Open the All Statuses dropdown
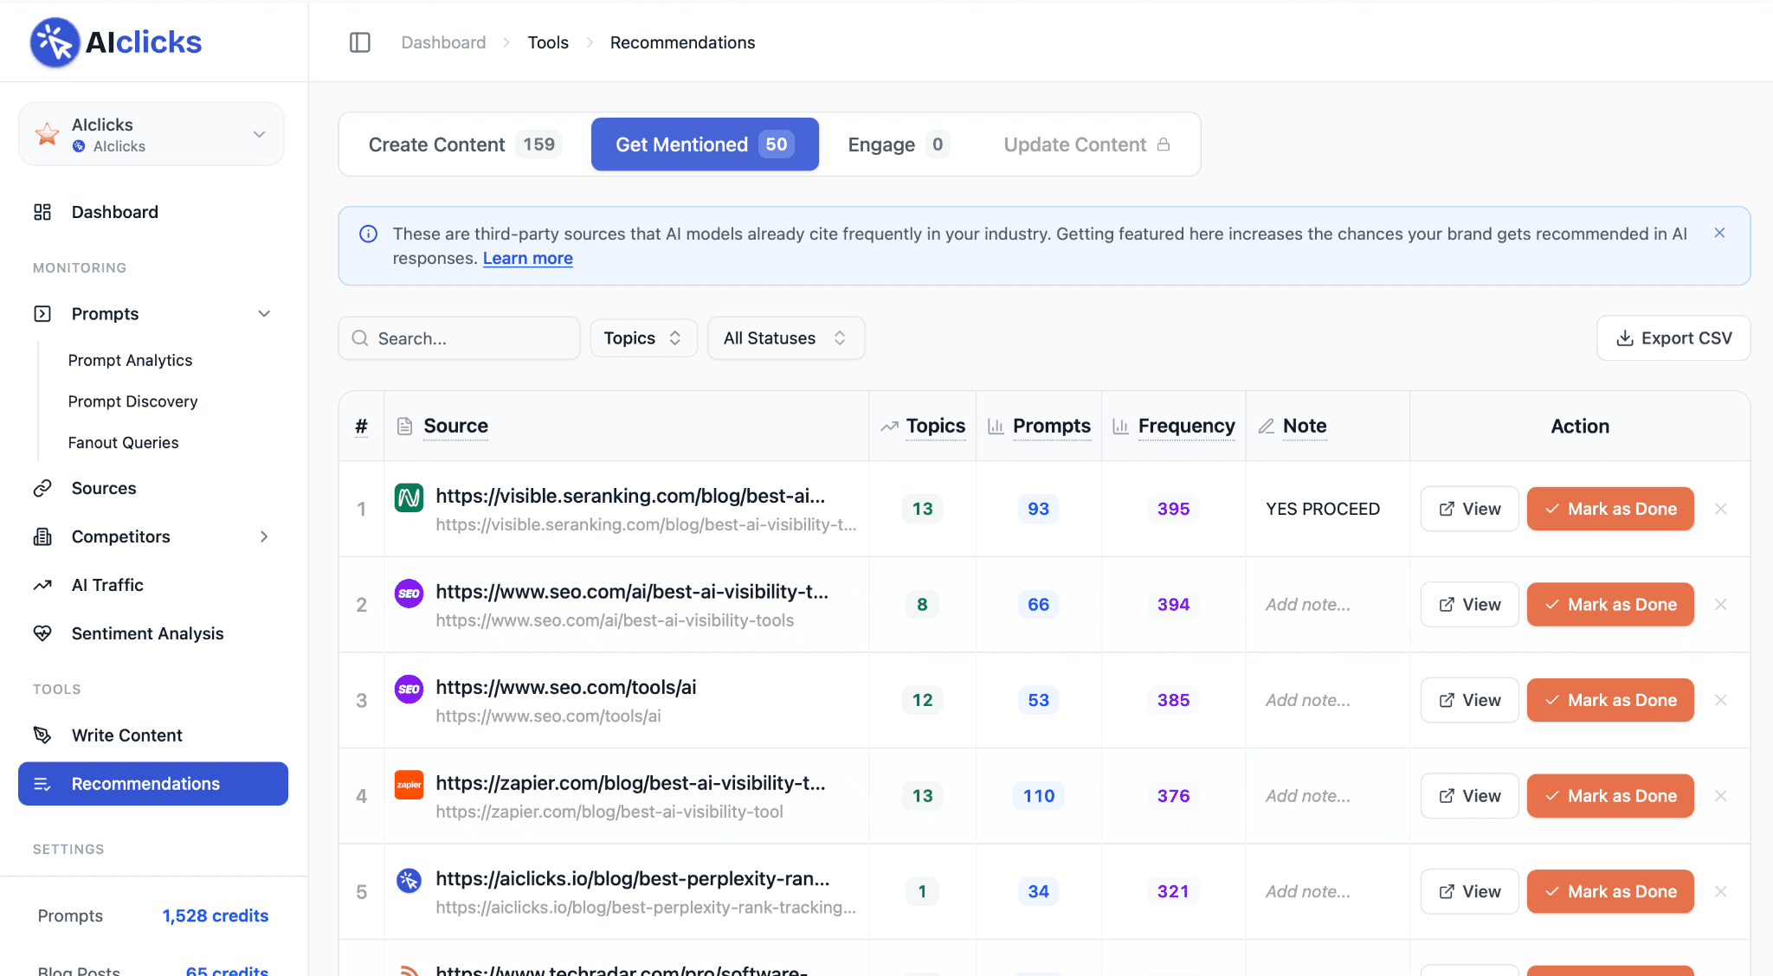 [785, 338]
